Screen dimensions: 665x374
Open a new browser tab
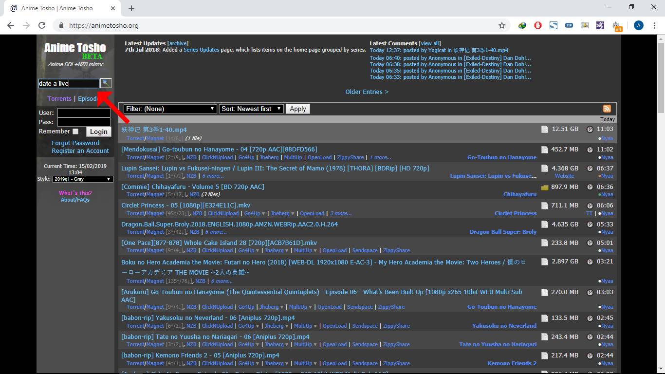[x=131, y=8]
